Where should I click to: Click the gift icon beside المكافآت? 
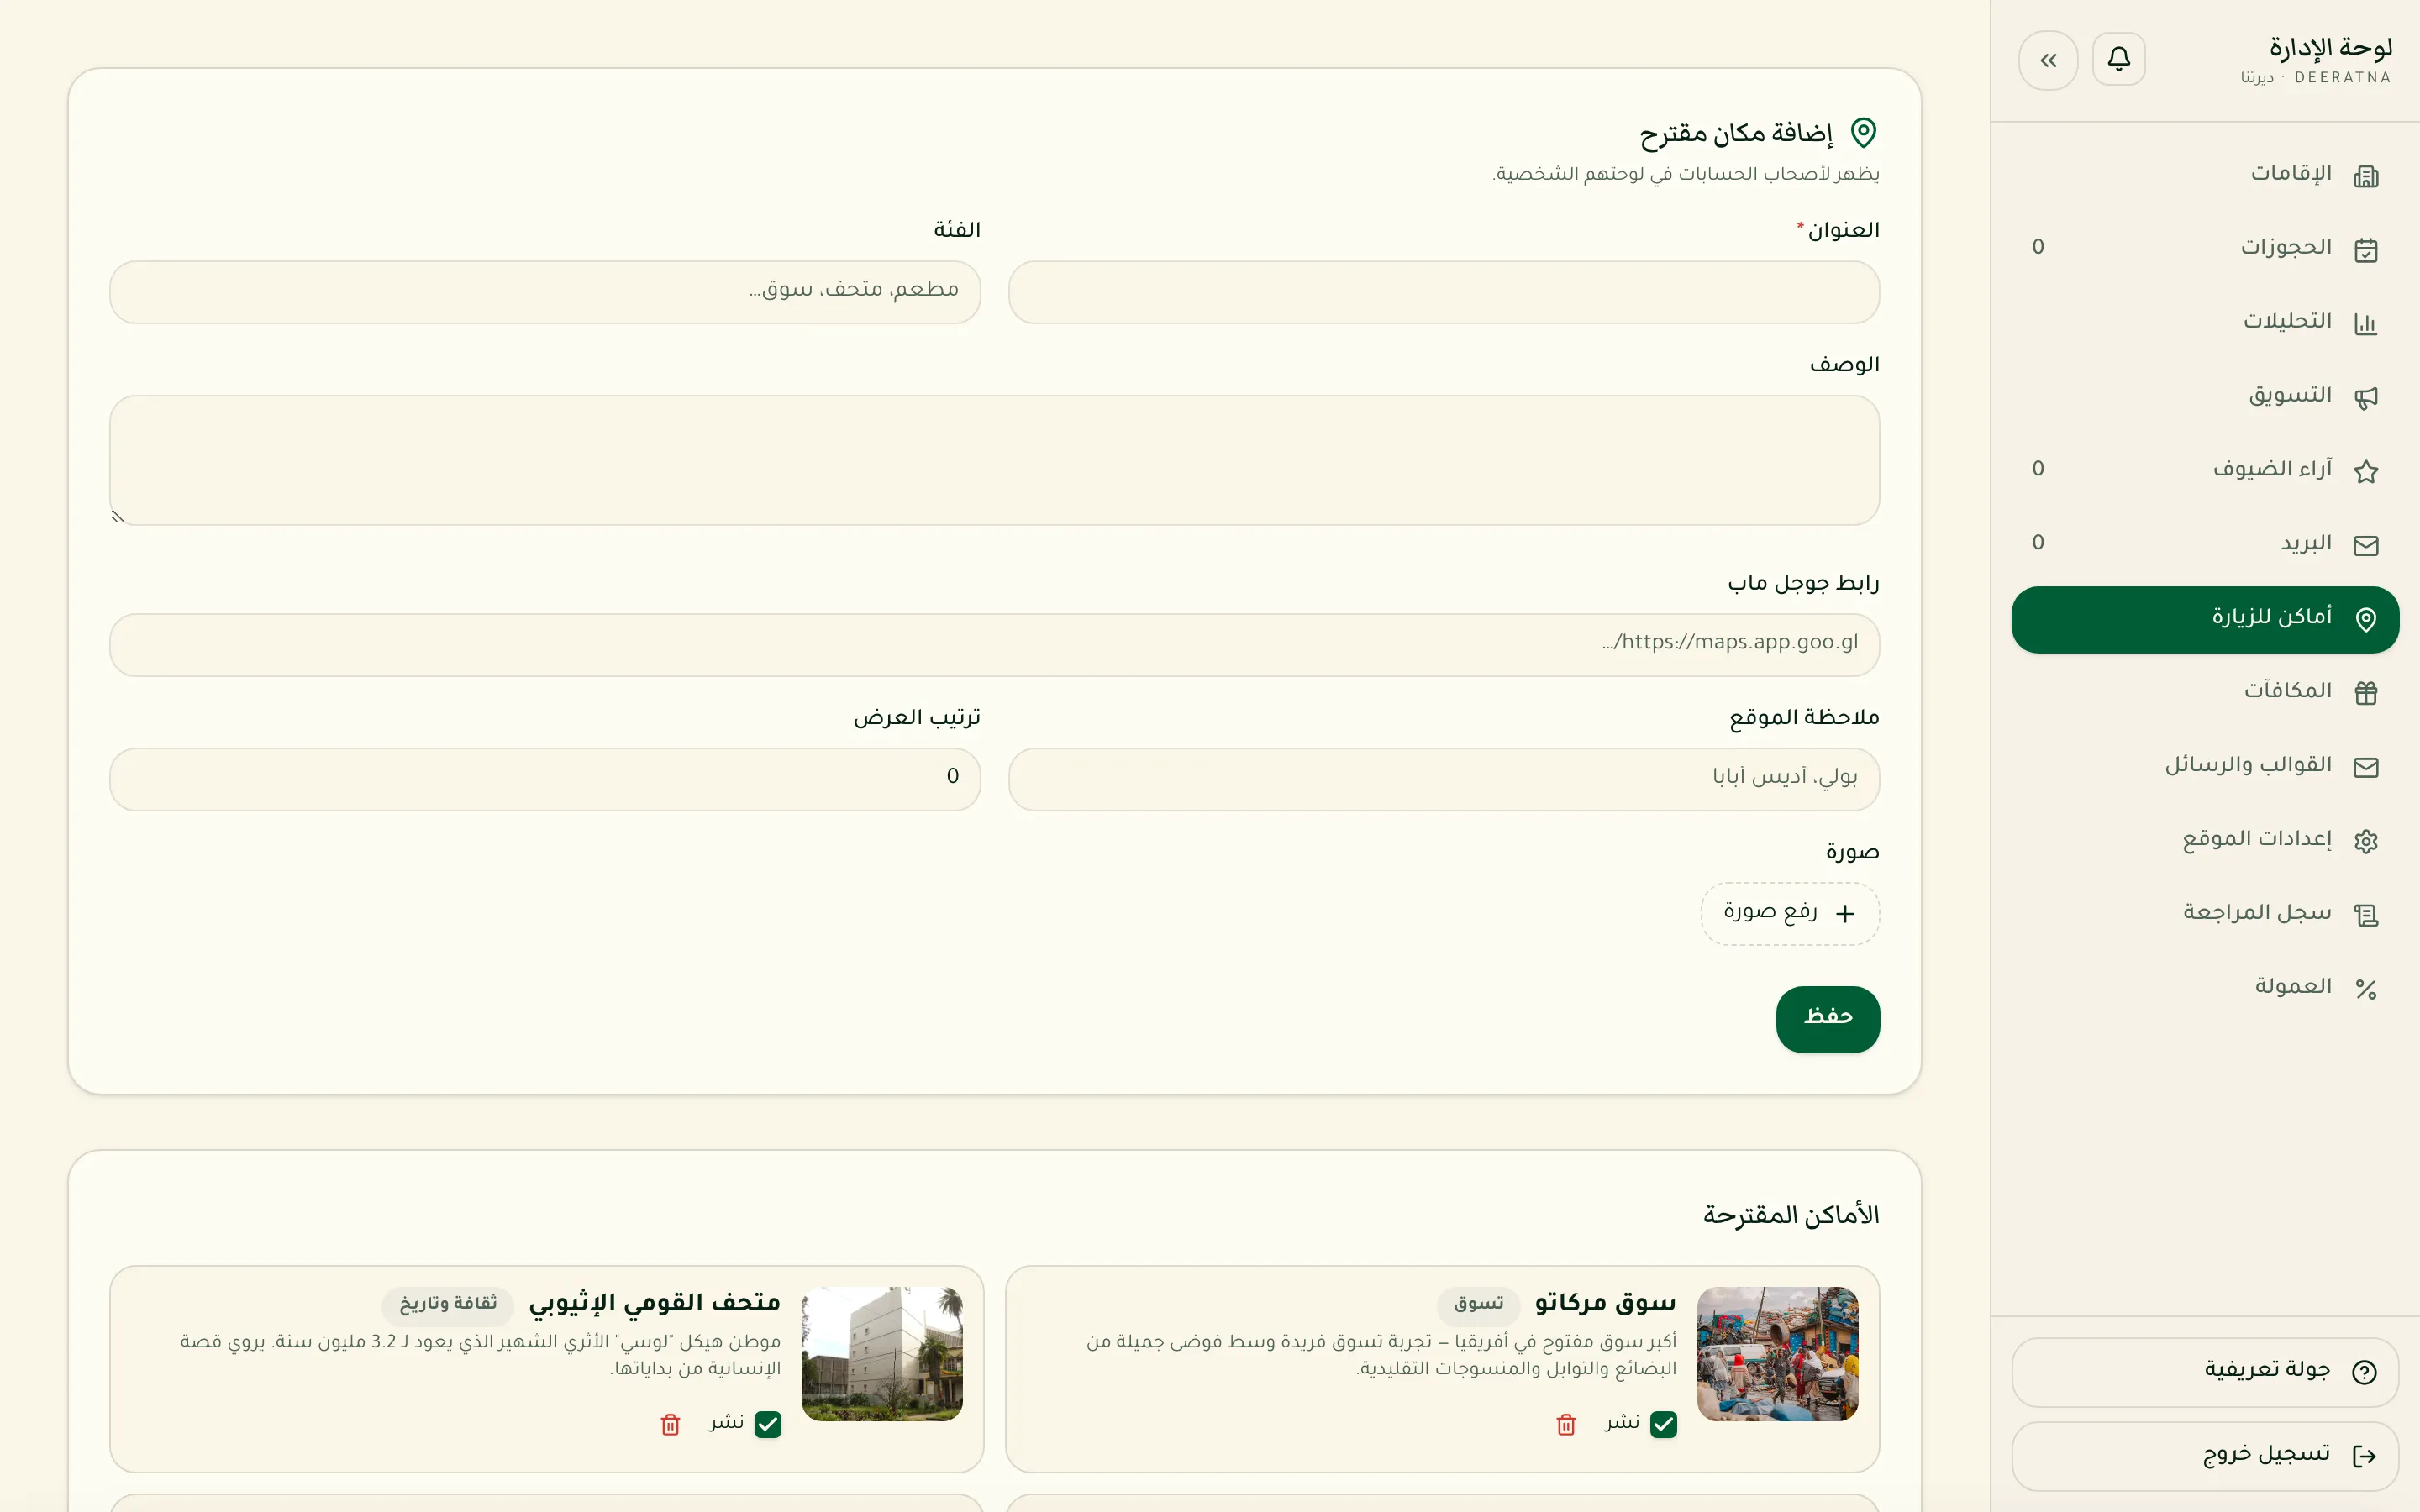tap(2365, 693)
